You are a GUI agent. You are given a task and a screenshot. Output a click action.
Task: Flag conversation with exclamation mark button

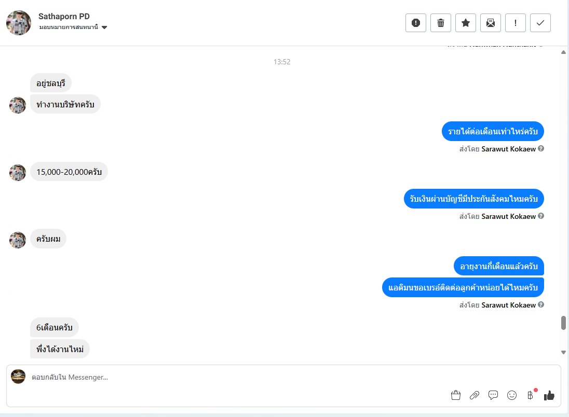516,23
